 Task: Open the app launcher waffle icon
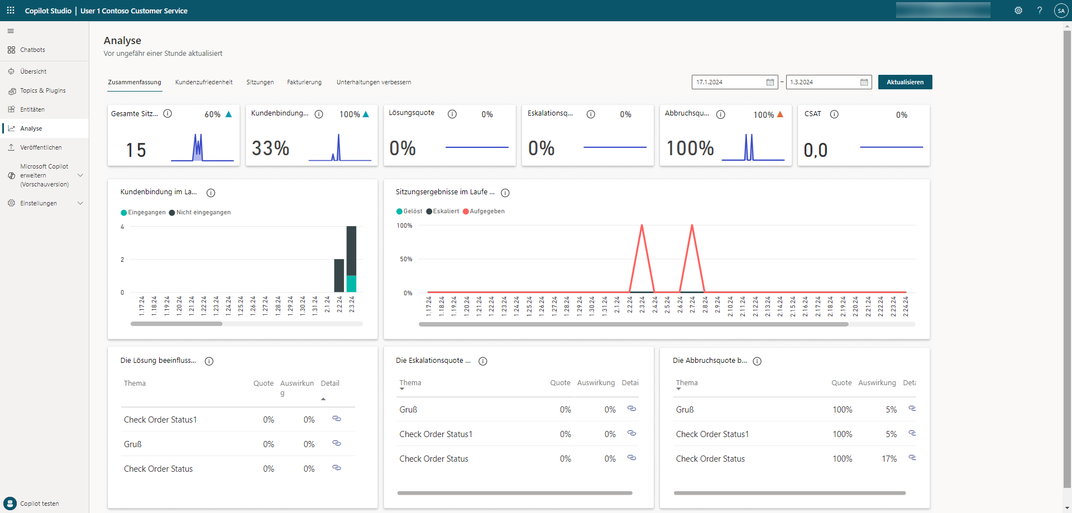point(11,11)
